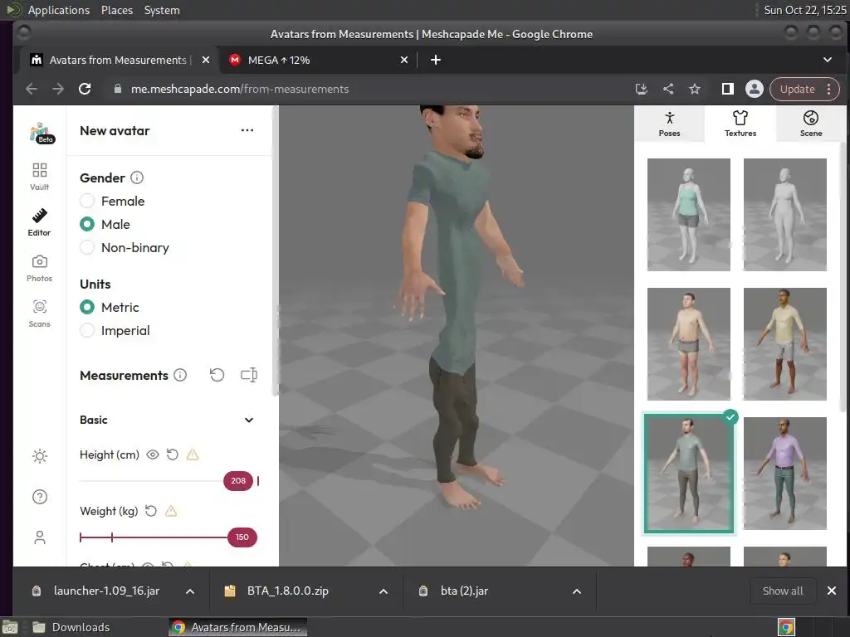Toggle Chrome side panel icon

tap(727, 89)
